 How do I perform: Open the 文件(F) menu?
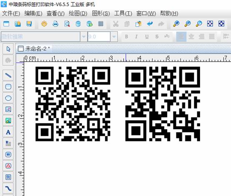tap(11, 13)
